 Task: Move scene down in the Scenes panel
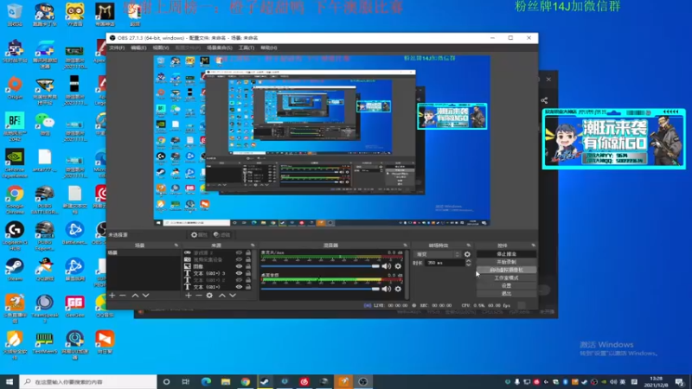(x=145, y=295)
